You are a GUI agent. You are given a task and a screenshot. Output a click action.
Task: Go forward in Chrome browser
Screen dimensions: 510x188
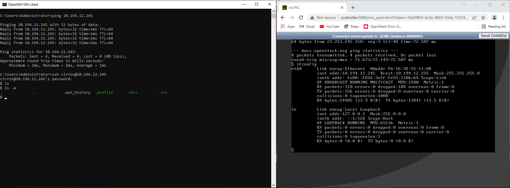292,18
